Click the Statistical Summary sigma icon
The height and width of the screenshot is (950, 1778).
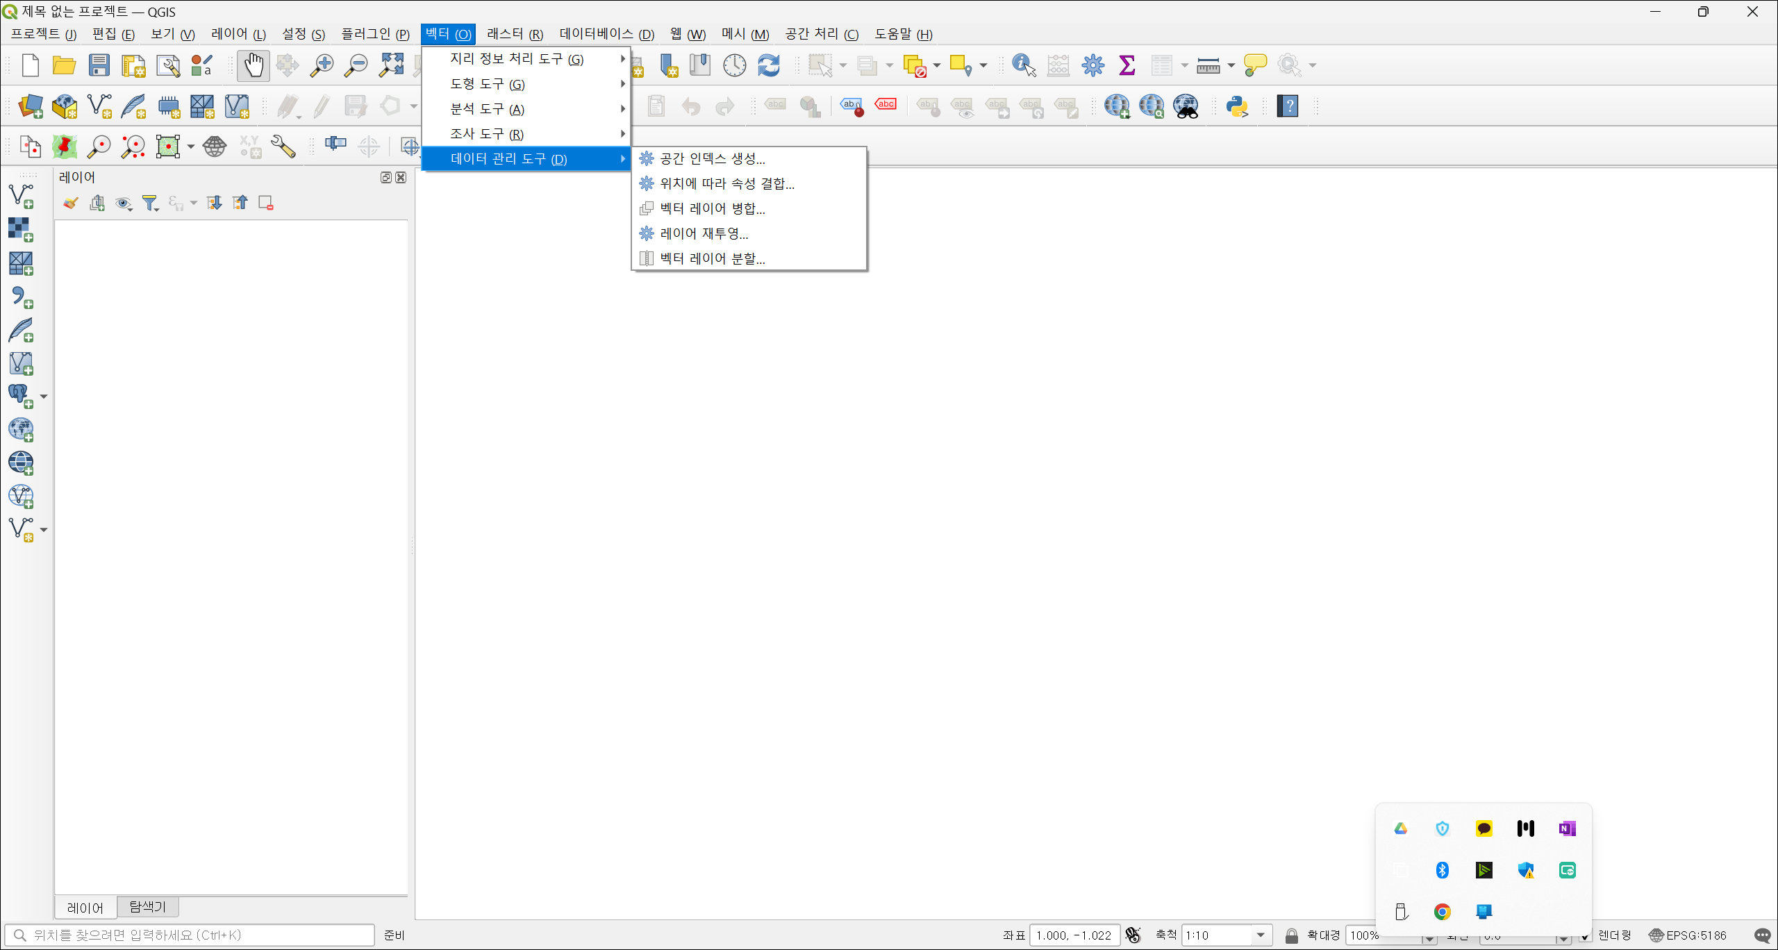point(1127,65)
